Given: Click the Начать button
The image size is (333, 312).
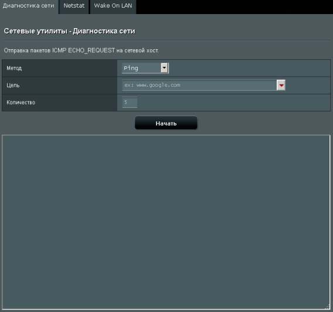Looking at the screenshot, I should tap(166, 123).
